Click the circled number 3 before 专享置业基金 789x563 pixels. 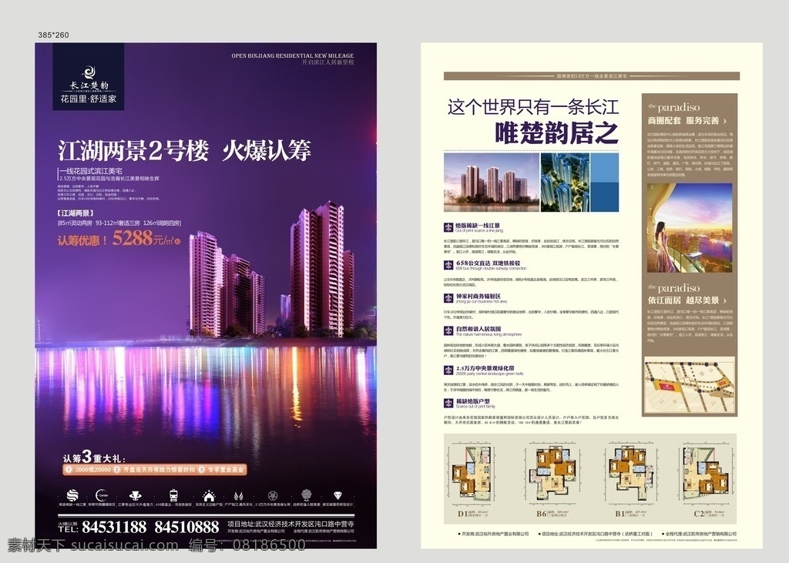201,469
